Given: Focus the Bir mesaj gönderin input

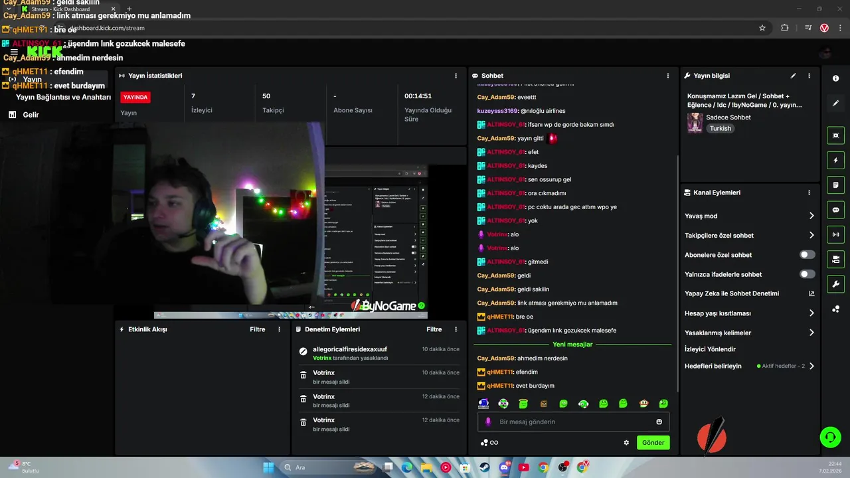Looking at the screenshot, I should pyautogui.click(x=574, y=422).
